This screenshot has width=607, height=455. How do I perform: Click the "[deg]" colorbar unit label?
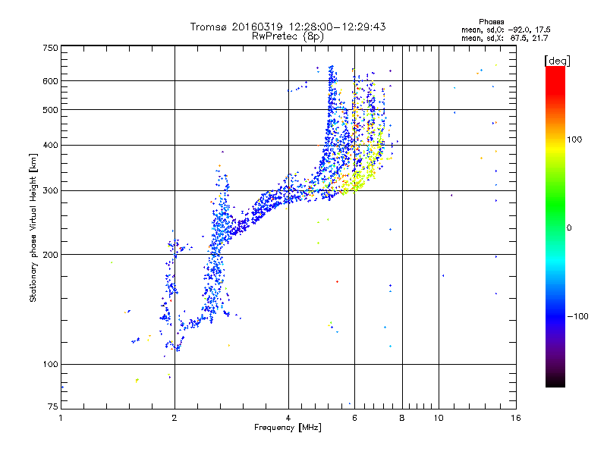pyautogui.click(x=557, y=61)
